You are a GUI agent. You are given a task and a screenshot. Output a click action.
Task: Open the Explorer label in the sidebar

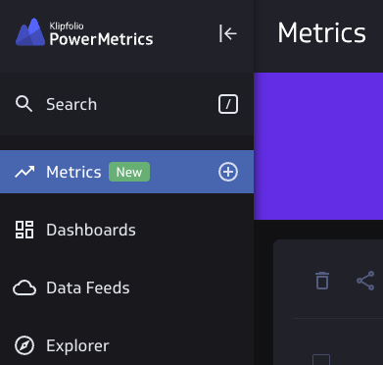coord(77,345)
